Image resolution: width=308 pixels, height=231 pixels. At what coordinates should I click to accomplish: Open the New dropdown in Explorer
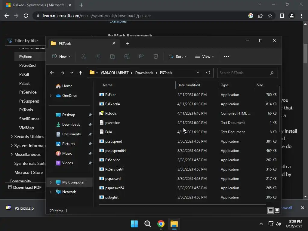tap(61, 56)
